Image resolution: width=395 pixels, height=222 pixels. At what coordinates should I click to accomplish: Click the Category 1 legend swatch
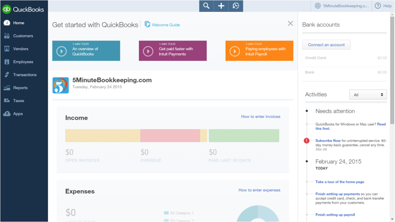(x=166, y=213)
